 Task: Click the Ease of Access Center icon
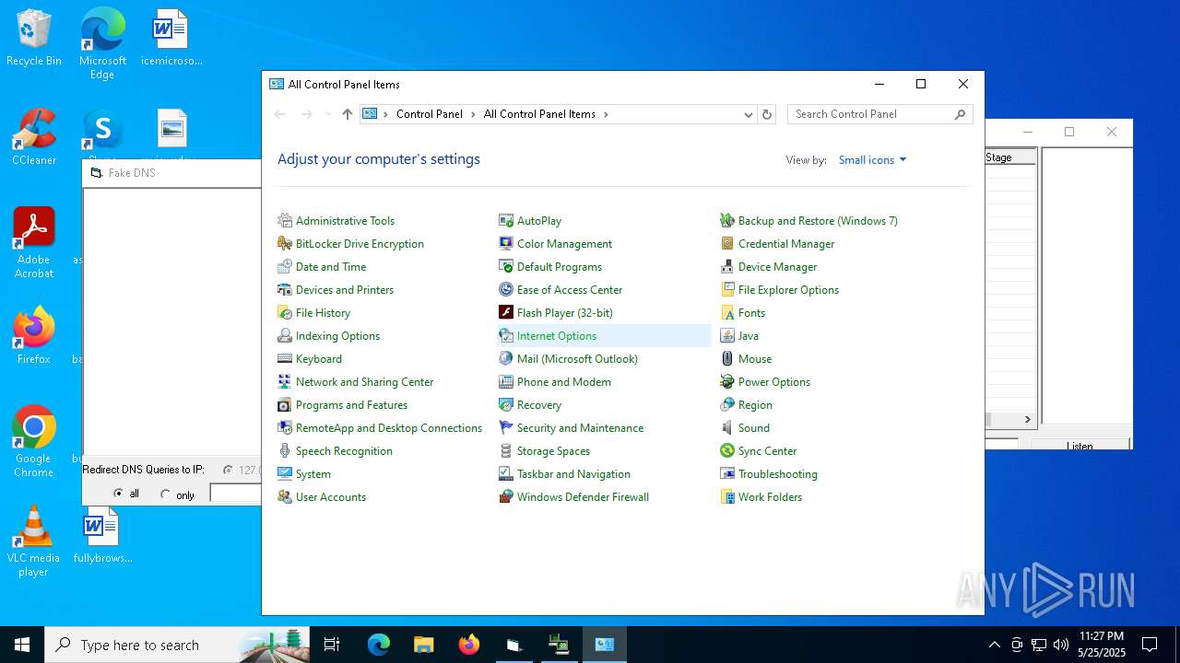(506, 290)
